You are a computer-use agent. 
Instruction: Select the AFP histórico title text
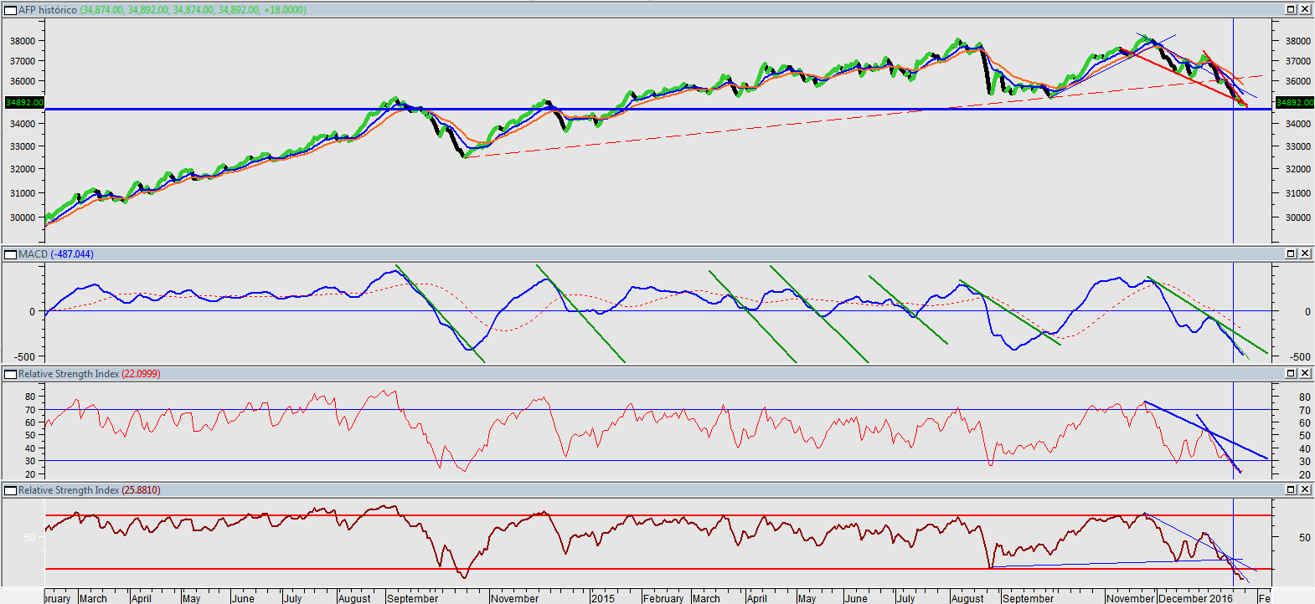point(48,10)
